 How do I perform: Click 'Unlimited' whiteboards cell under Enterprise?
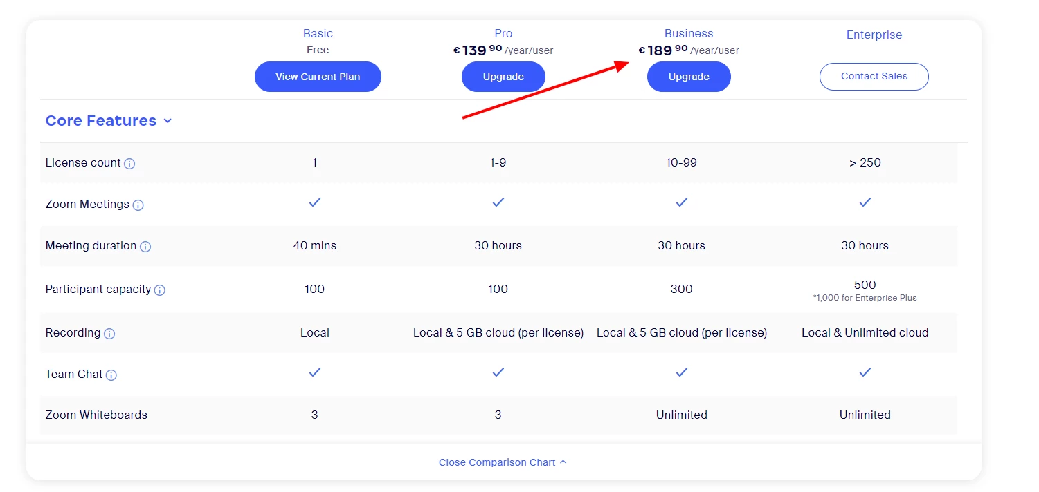865,415
